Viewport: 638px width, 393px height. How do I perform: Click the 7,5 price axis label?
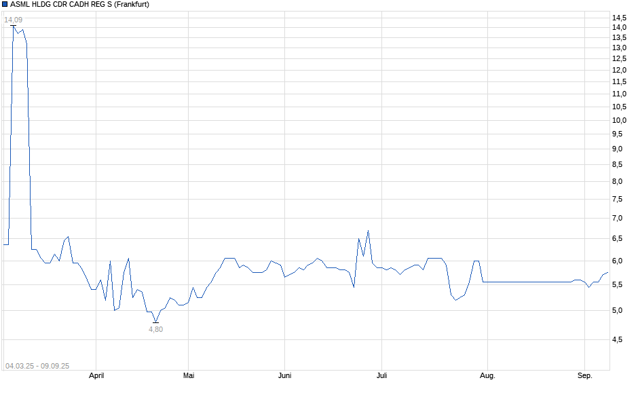(617, 200)
